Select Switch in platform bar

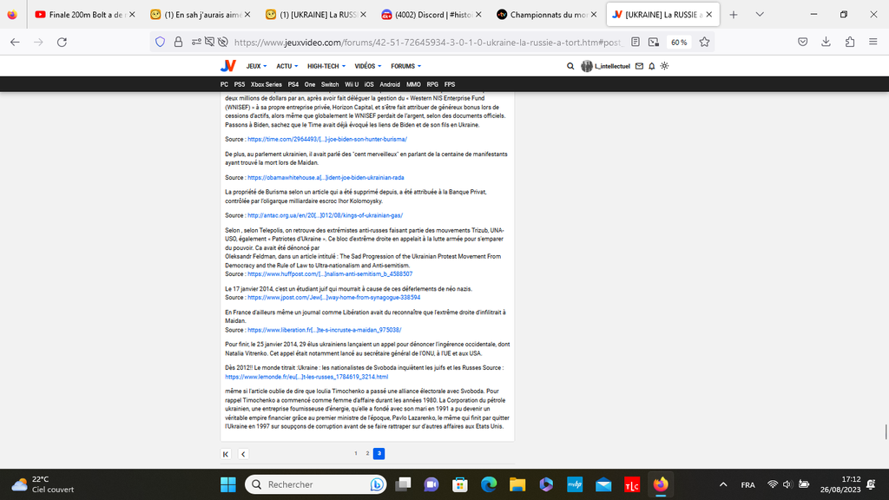[329, 84]
